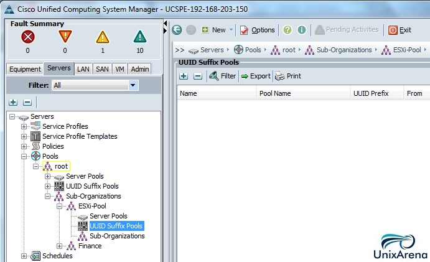Select ESXi-Pool in the tree

click(92, 206)
